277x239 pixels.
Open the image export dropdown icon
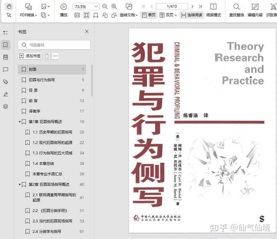(x=46, y=7)
